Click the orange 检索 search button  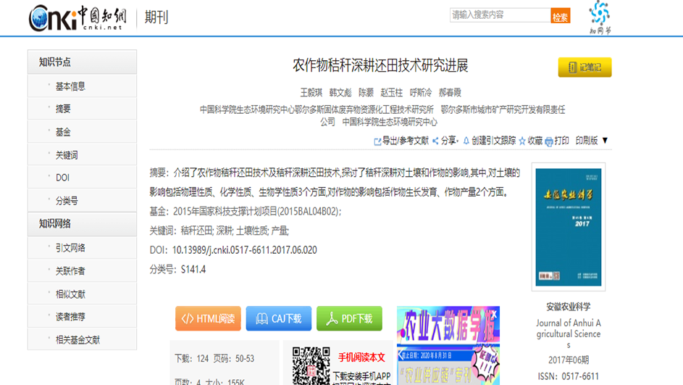[560, 16]
